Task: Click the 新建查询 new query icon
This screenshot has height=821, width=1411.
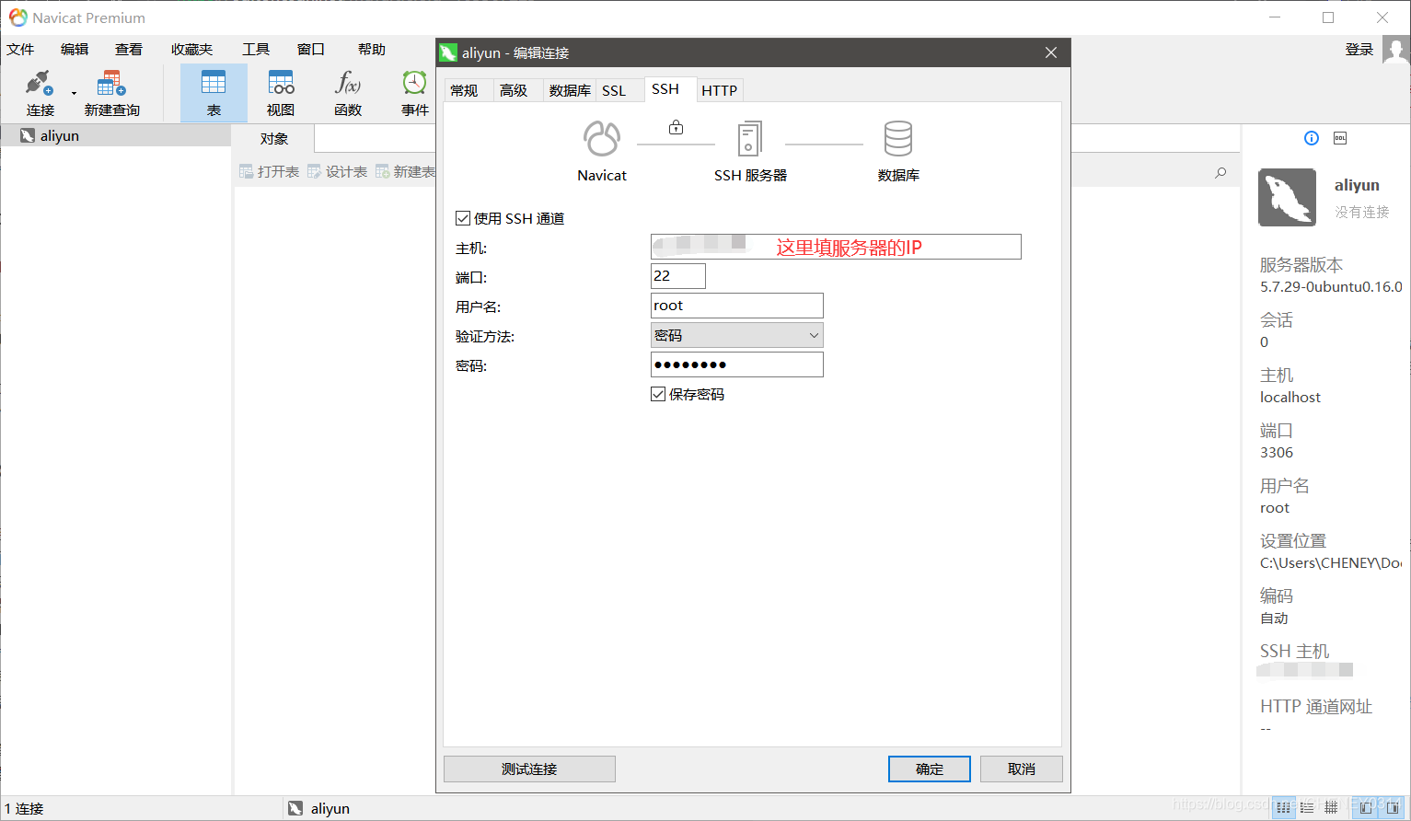Action: [111, 92]
